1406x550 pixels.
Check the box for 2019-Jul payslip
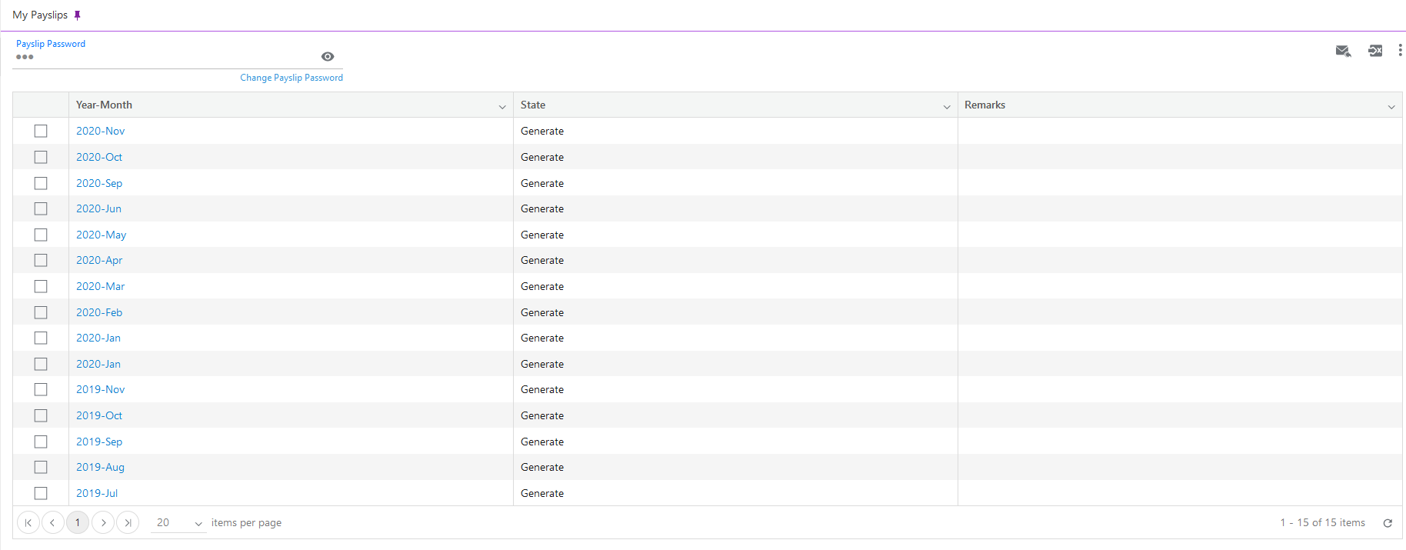click(41, 493)
